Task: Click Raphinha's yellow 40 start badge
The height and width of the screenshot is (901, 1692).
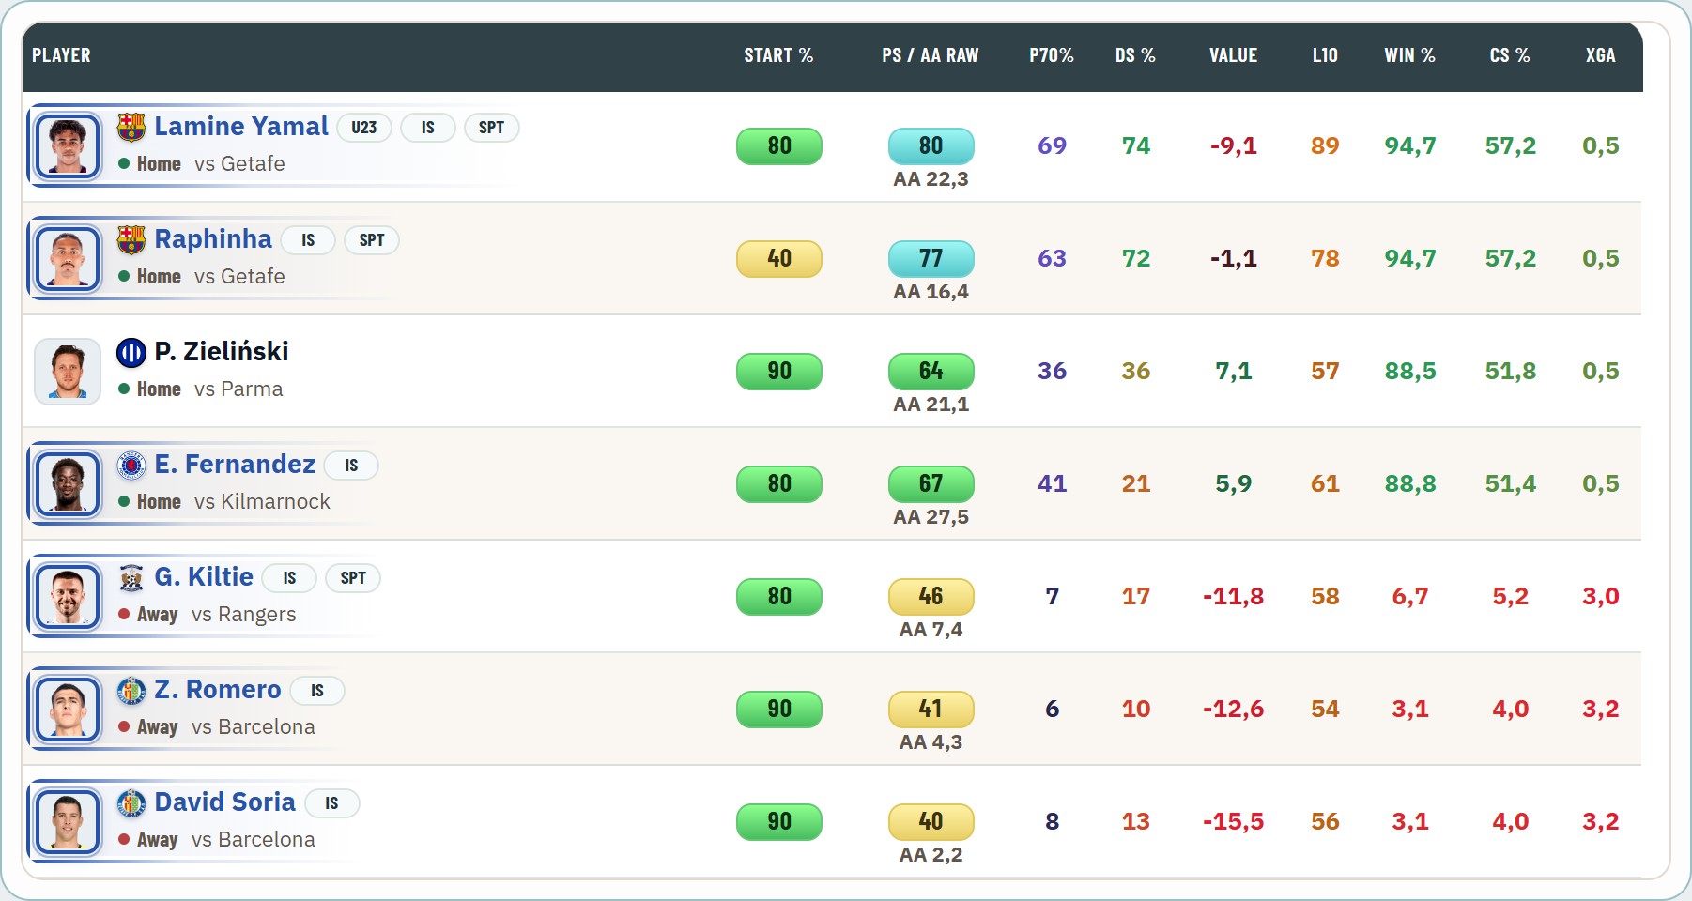Action: [779, 259]
